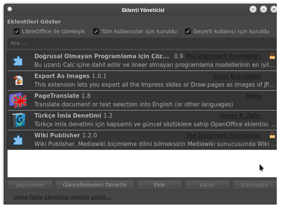Click the Etkinleştir button

[x=255, y=185]
